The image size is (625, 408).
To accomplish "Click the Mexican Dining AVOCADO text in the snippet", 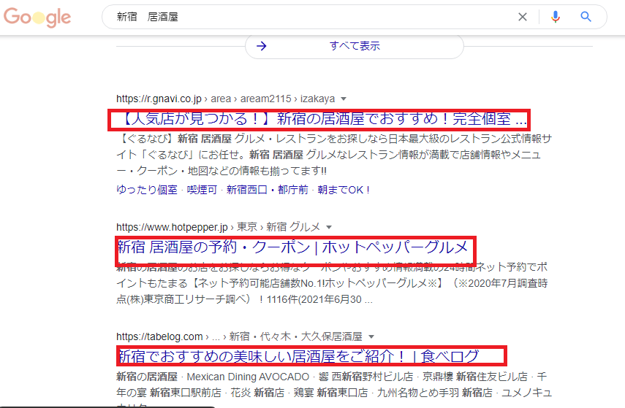I will (x=248, y=377).
